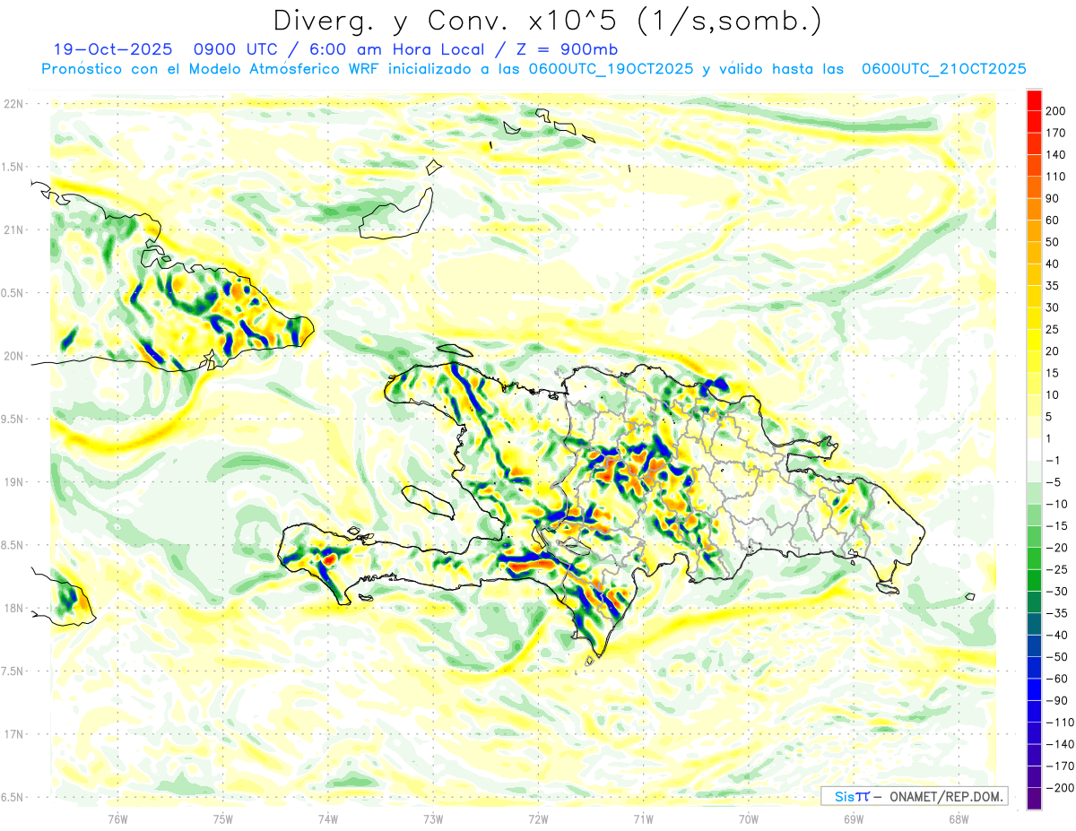Click the valid-until time '0600UTC_21OCT2025'
The width and height of the screenshot is (1076, 831).
943,69
